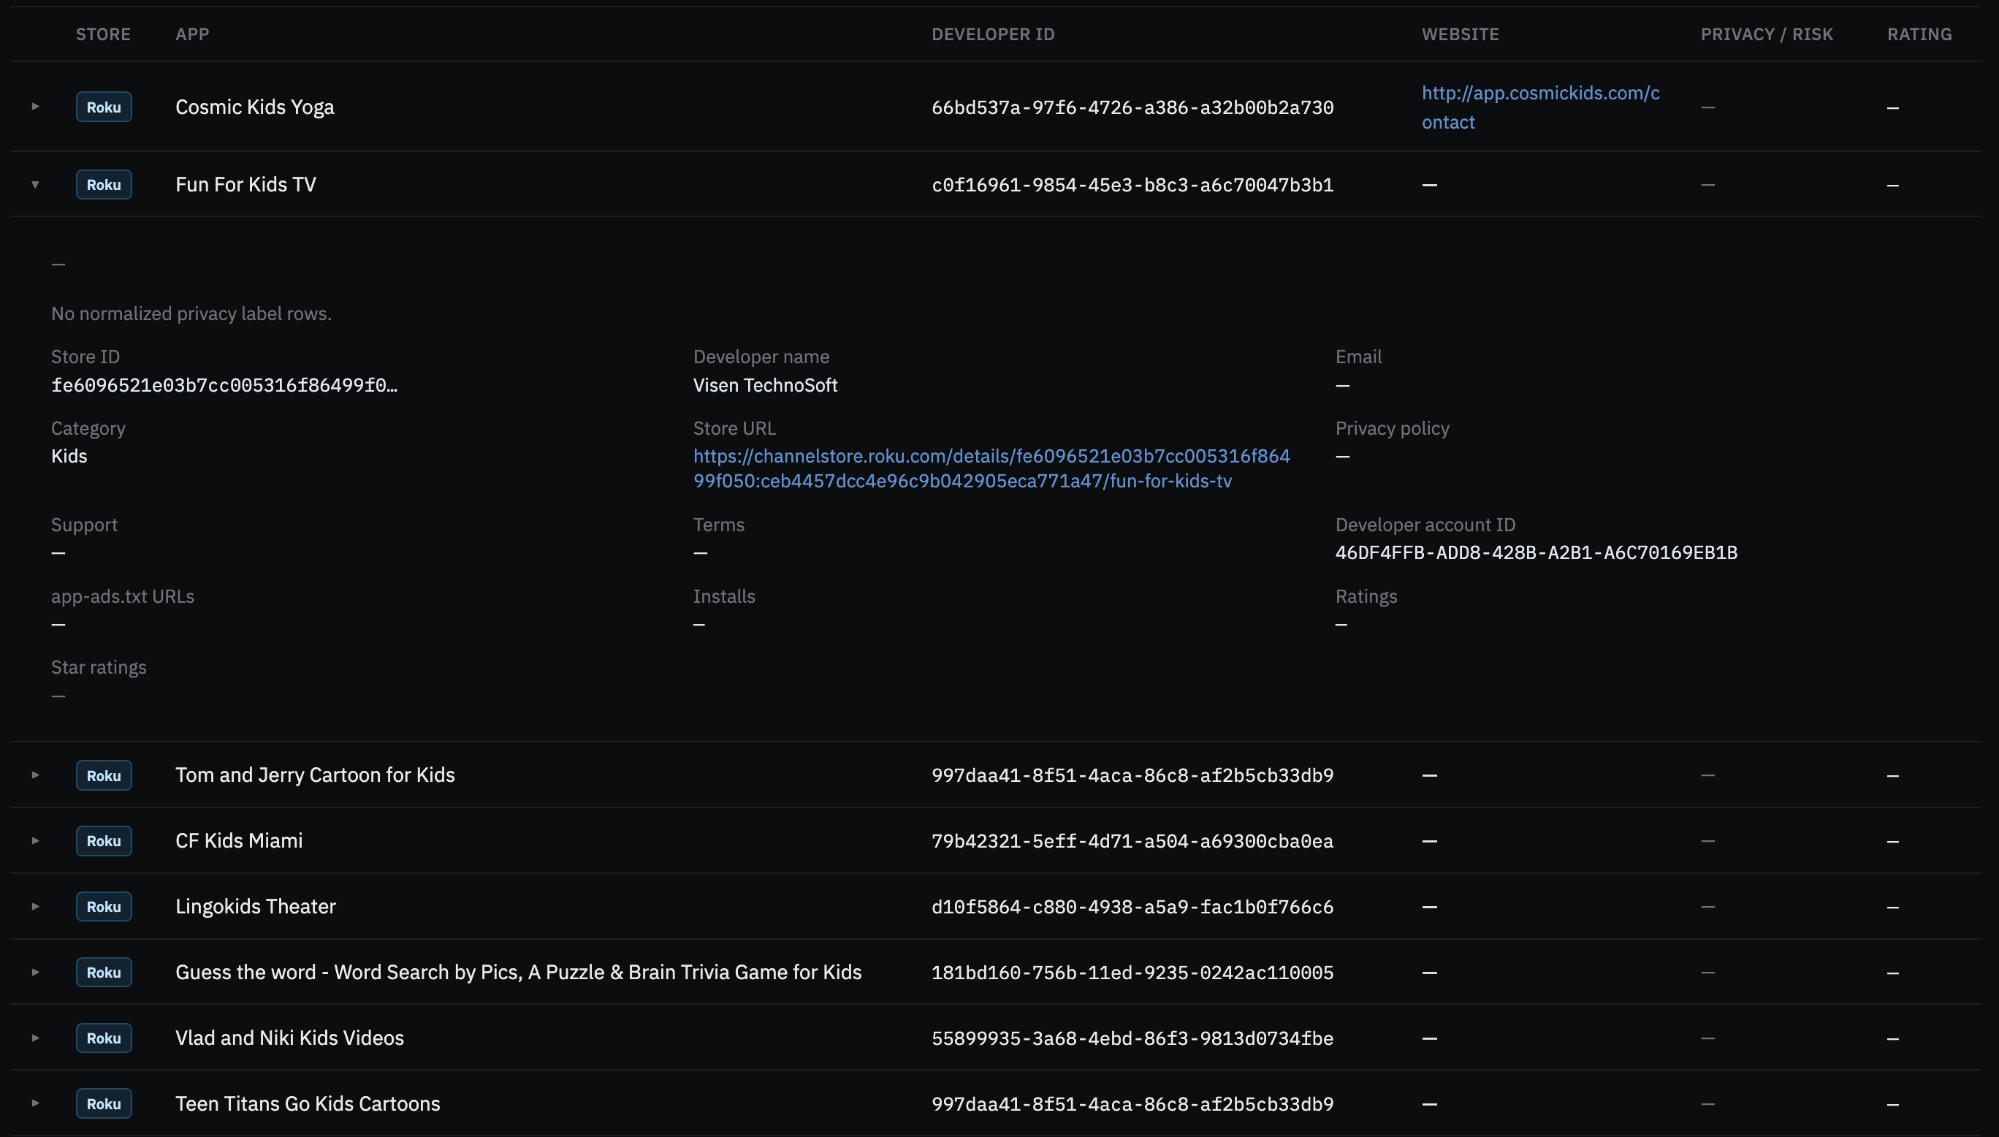The height and width of the screenshot is (1137, 1999).
Task: Collapse the Fun For Kids TV row
Action: [35, 184]
